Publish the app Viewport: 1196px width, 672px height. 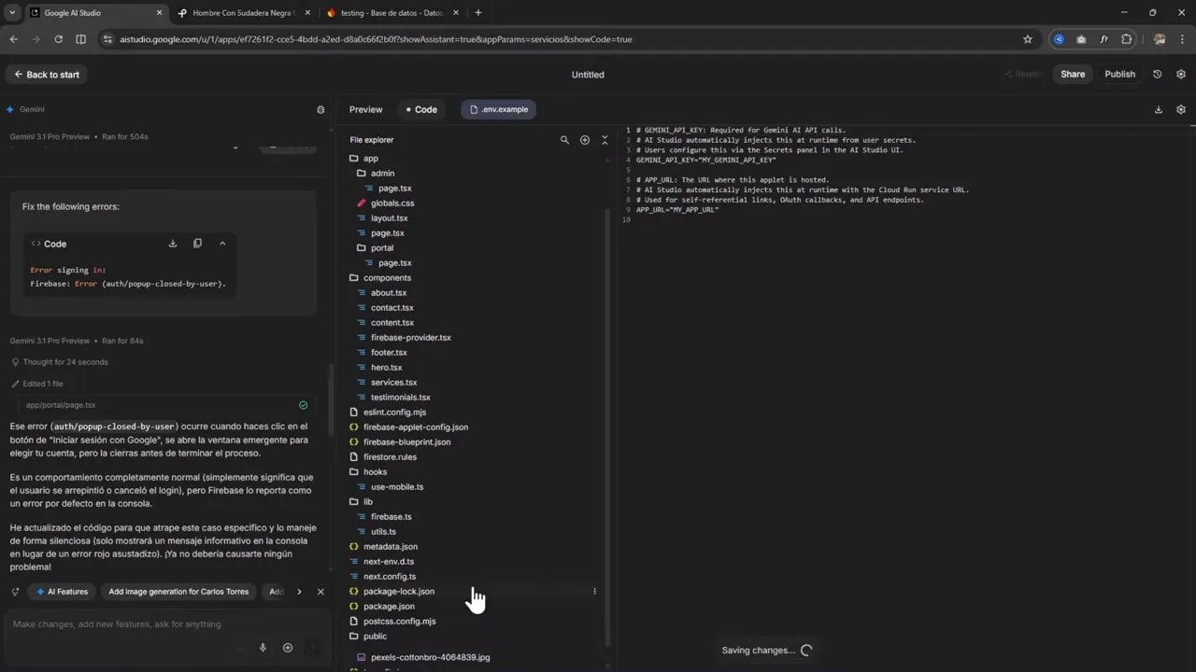click(x=1119, y=75)
